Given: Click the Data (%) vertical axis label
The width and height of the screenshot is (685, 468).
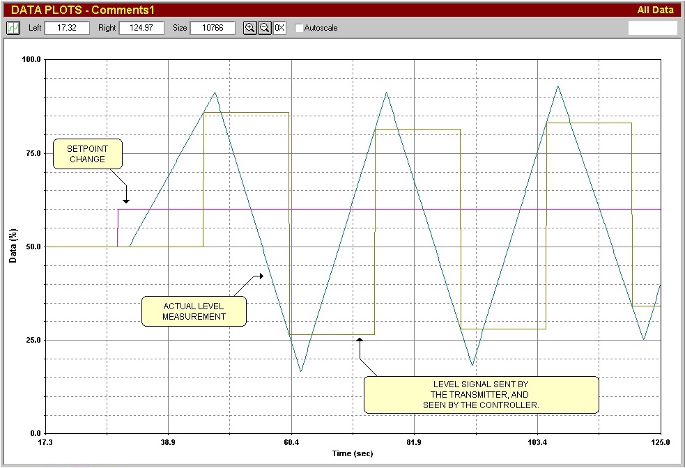Looking at the screenshot, I should [x=13, y=247].
